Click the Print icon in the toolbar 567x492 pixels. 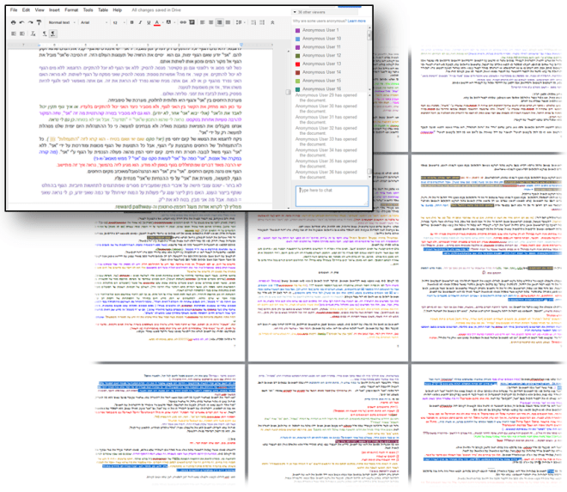click(15, 21)
